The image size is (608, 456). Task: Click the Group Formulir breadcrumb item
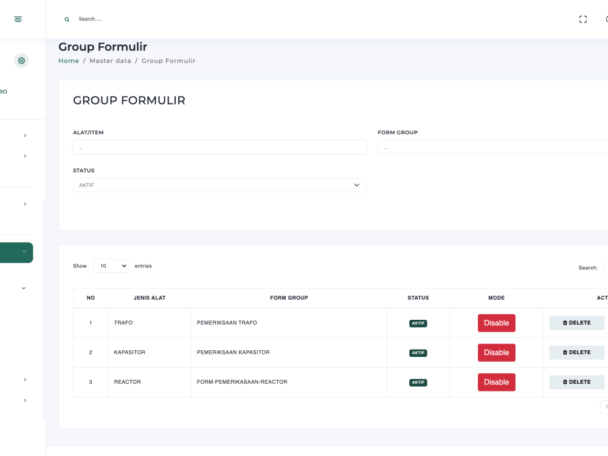tap(168, 60)
